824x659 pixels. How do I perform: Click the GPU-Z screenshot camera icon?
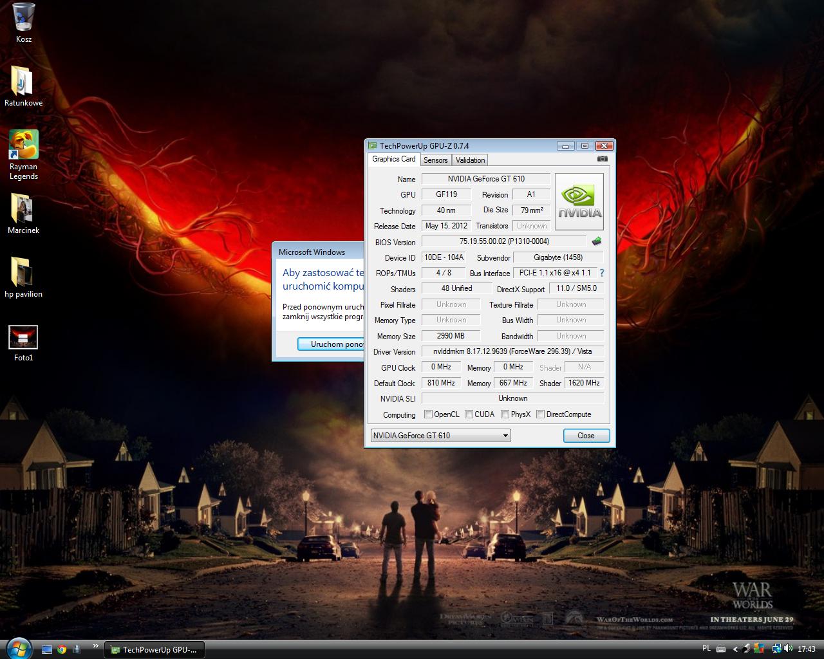602,159
